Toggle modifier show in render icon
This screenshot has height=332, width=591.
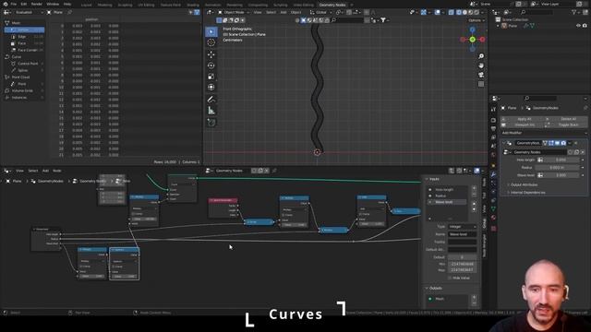coord(563,143)
